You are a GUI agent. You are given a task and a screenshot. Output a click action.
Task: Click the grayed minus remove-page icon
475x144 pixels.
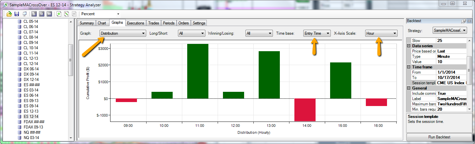tap(74, 14)
